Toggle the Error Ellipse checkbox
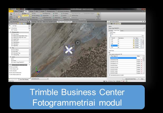163x113 pixels. coord(12,50)
